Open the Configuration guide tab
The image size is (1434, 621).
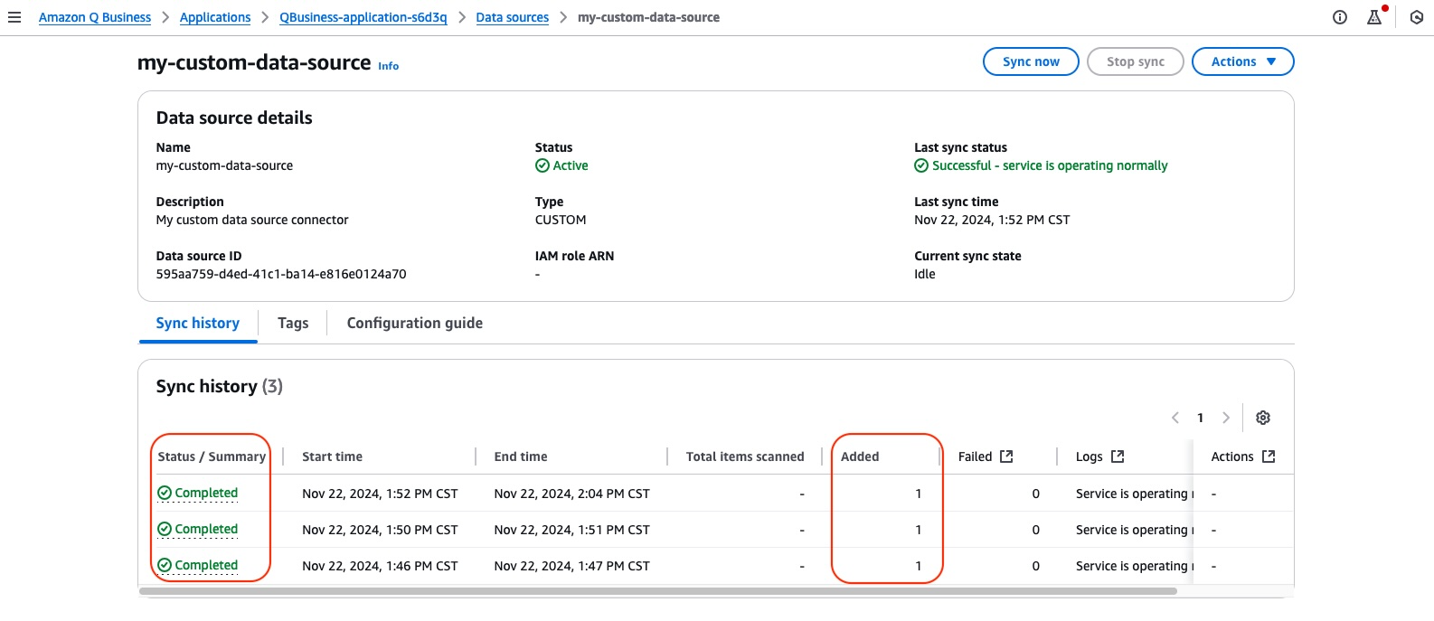[x=415, y=324]
